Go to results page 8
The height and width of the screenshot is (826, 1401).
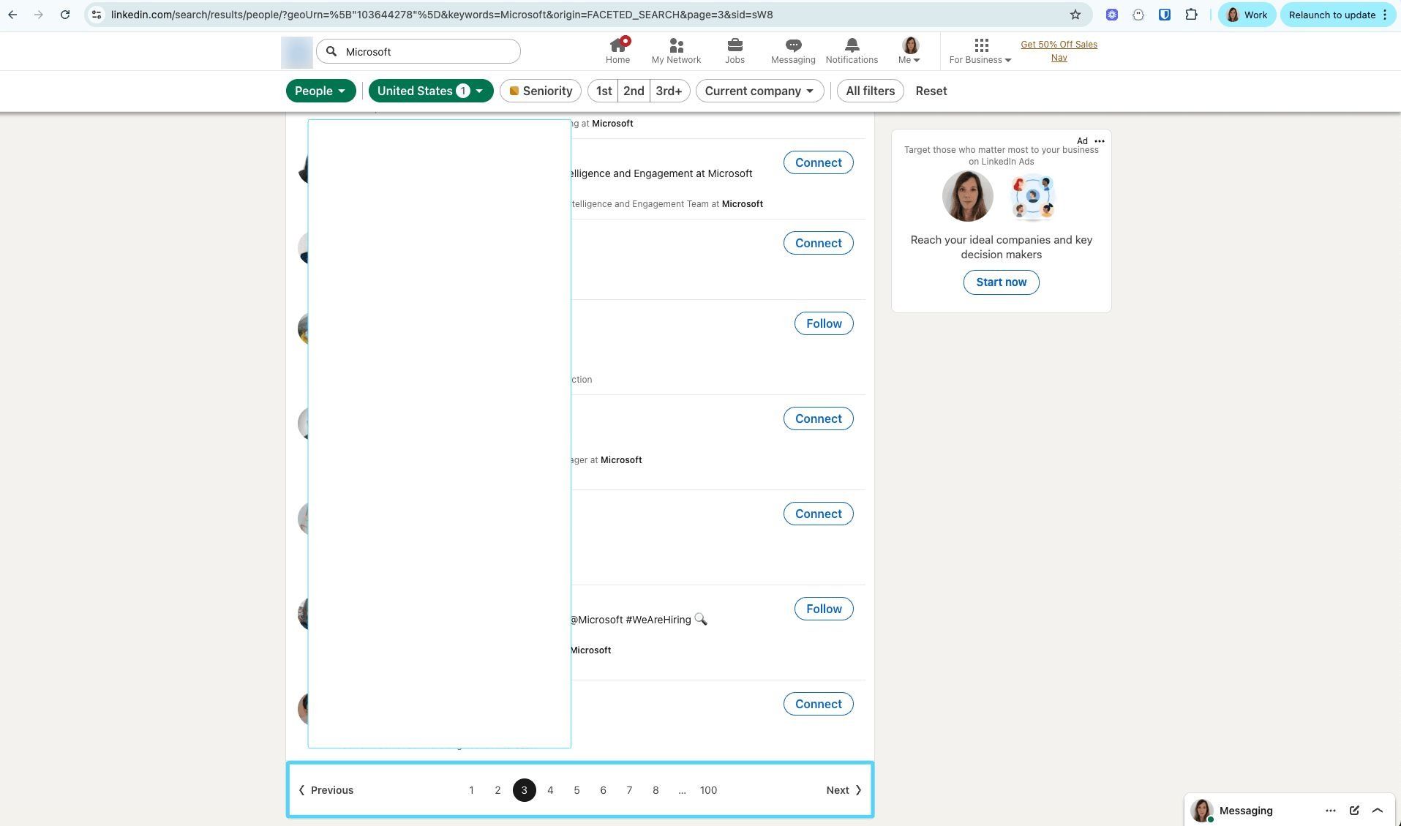(x=656, y=790)
